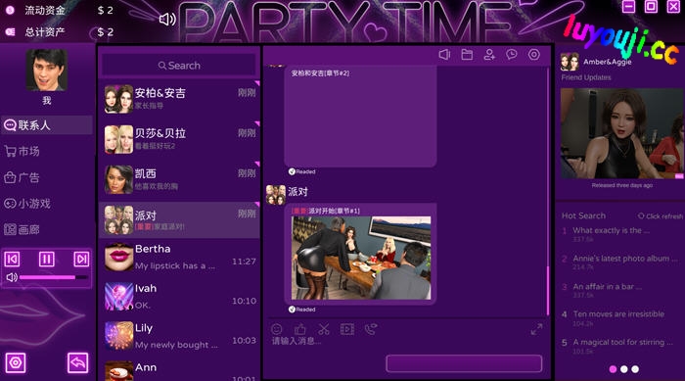The width and height of the screenshot is (685, 381).
Task: Open chat with 安柏&安吉
Action: 179,99
